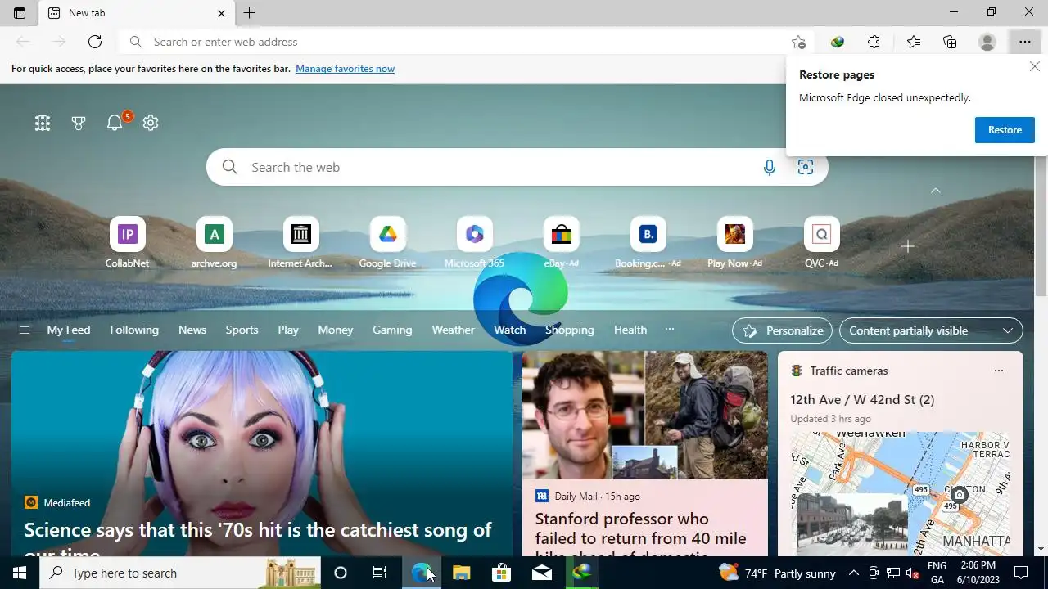Open the Favorites list icon
This screenshot has width=1048, height=589.
pos(914,42)
